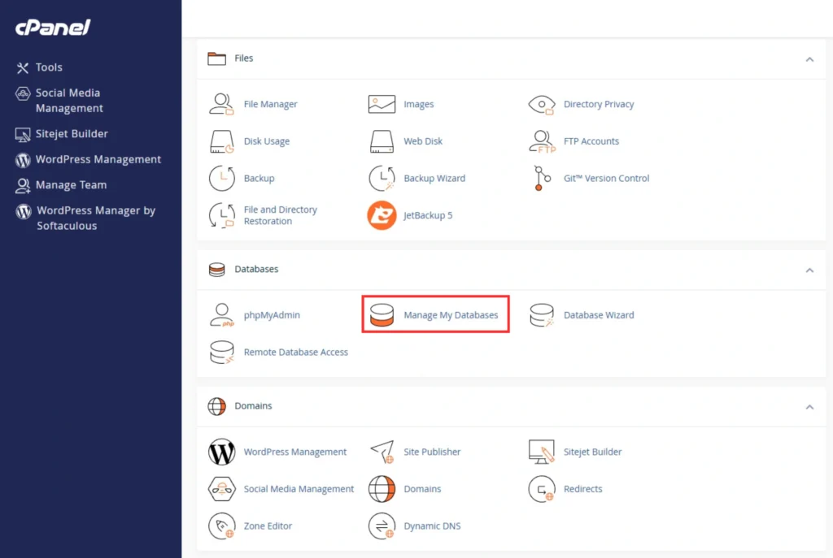Screen dimensions: 833x558
Task: Click the Database Wizard icon
Action: tap(542, 315)
